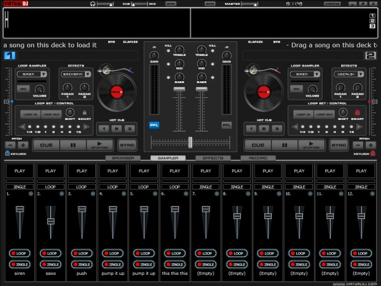Enable PFL on the right channel
Image resolution: width=381 pixels, height=286 pixels.
[x=227, y=125]
